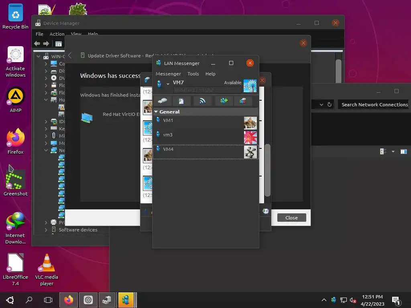Click the volume muted tray icon
Screen dimensions: 411x308
pos(353,300)
